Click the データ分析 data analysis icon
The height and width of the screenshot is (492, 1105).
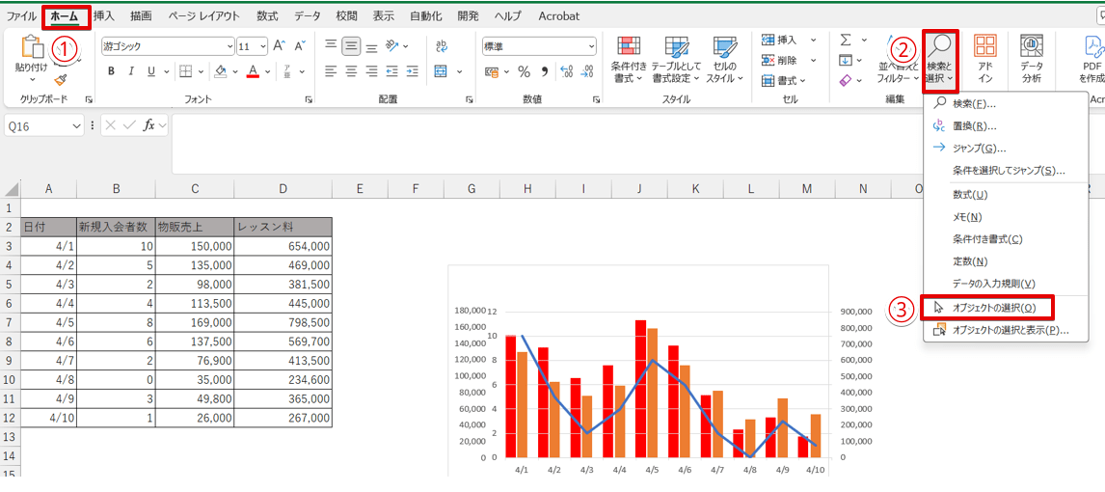point(1032,60)
